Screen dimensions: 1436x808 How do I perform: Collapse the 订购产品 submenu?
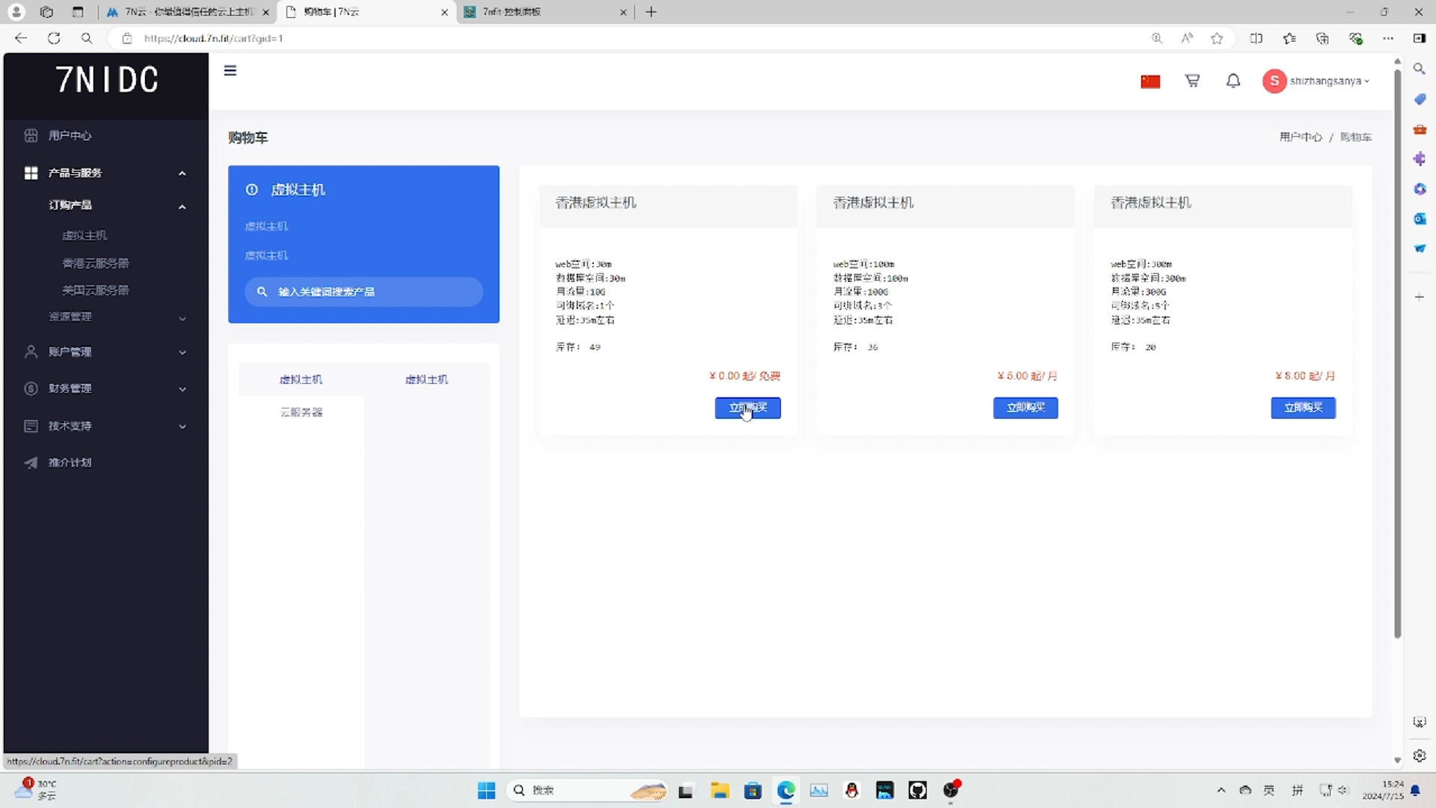116,205
